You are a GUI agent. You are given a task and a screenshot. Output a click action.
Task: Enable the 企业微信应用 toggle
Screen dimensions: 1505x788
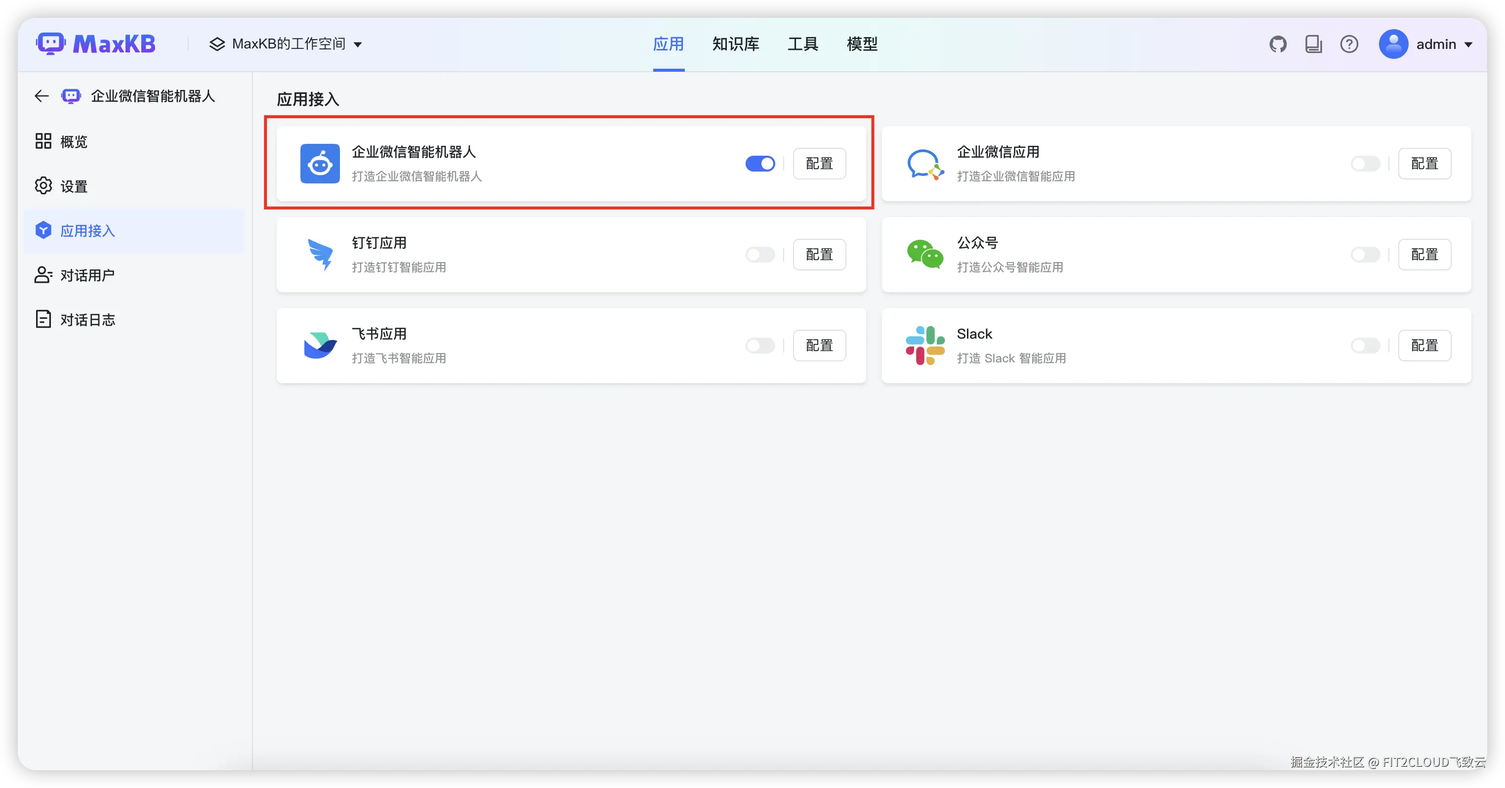[x=1365, y=164]
